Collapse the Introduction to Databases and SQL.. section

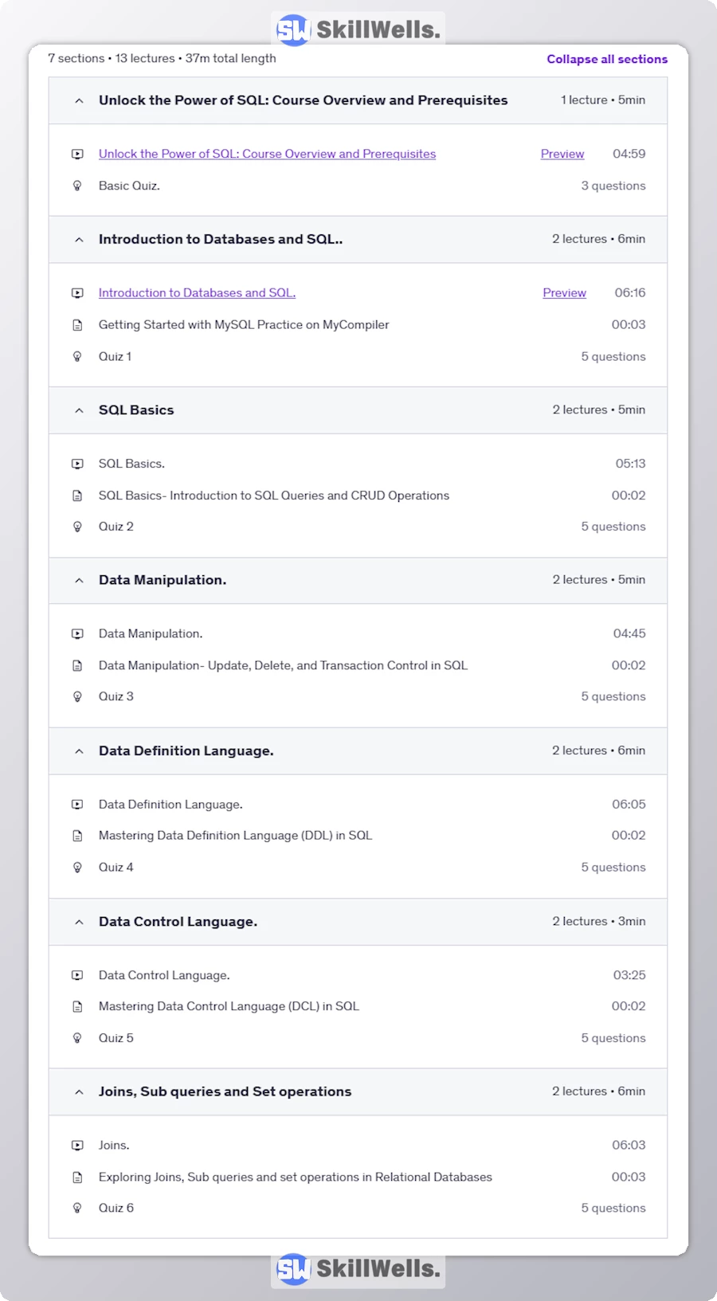point(79,239)
